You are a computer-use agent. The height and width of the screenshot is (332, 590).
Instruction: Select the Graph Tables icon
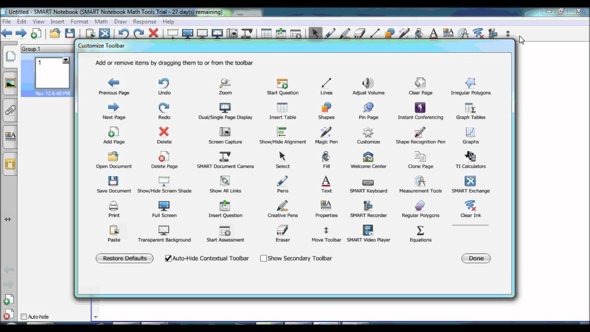tap(470, 107)
